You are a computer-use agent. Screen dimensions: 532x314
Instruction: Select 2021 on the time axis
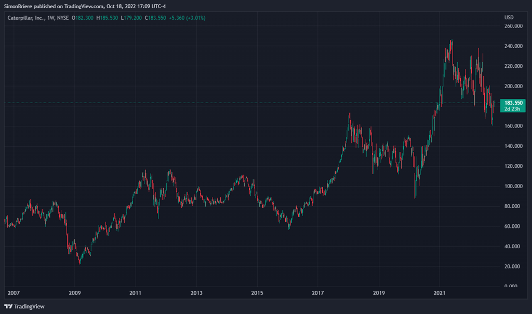[x=440, y=293]
